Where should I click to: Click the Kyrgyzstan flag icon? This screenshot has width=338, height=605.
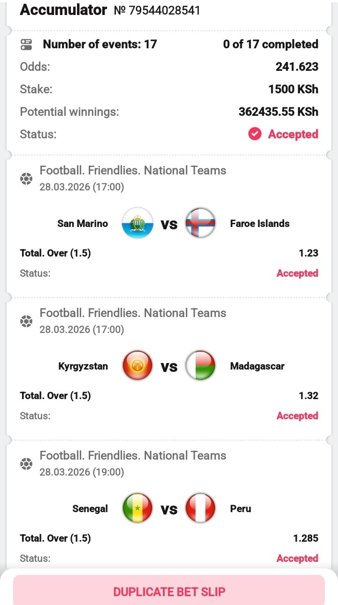[x=138, y=366]
